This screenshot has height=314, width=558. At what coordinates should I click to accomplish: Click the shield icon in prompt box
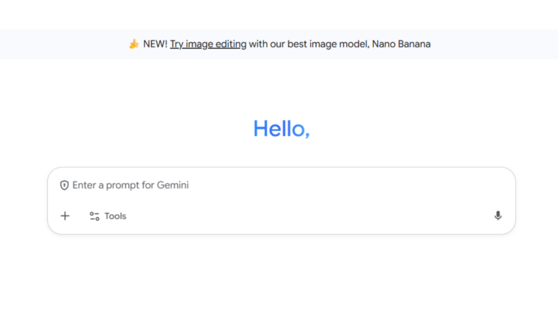click(64, 185)
